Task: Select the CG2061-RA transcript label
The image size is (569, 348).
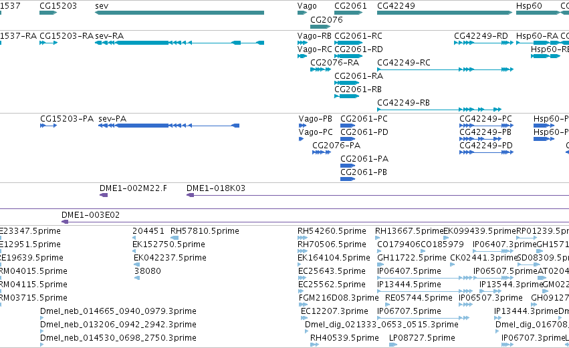Action: pyautogui.click(x=358, y=76)
